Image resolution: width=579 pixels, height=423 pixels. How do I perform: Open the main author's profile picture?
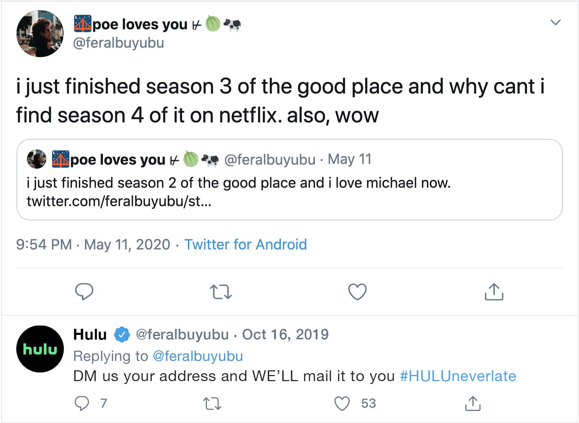tap(40, 34)
